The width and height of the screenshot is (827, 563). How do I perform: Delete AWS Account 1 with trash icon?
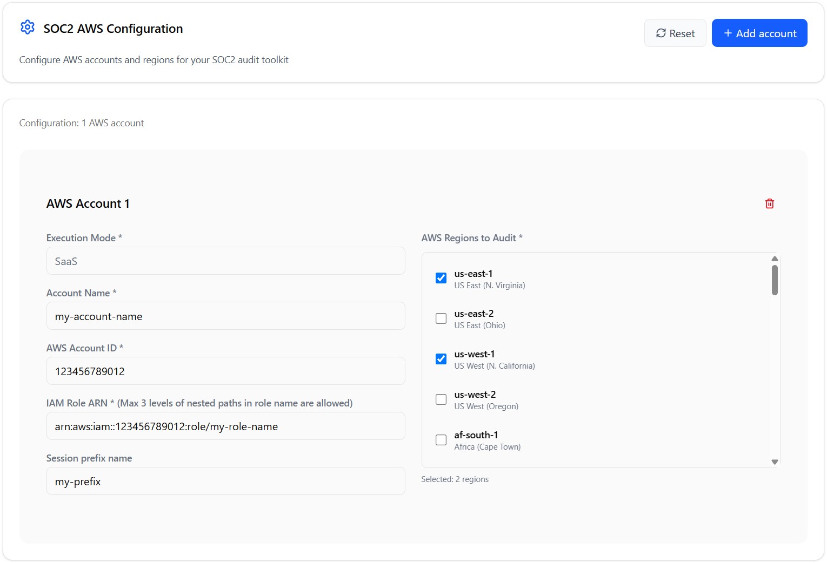pos(769,204)
